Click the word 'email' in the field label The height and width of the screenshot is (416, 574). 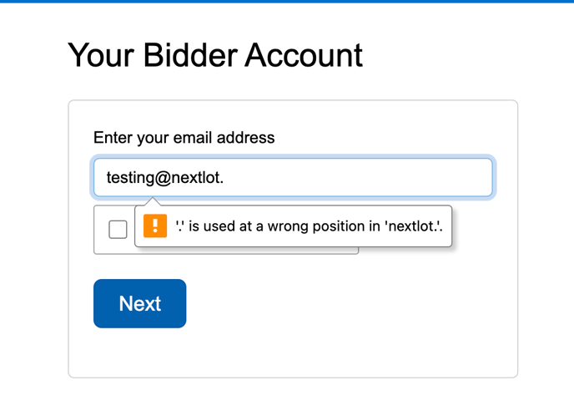[x=193, y=138]
